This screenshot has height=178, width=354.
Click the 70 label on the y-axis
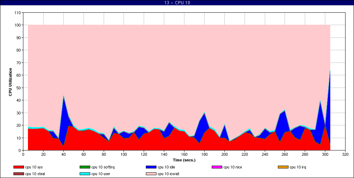[x=19, y=63]
